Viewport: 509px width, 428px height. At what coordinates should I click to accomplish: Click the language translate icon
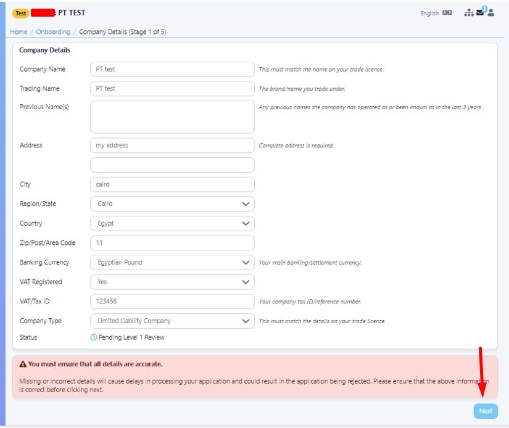coord(447,14)
